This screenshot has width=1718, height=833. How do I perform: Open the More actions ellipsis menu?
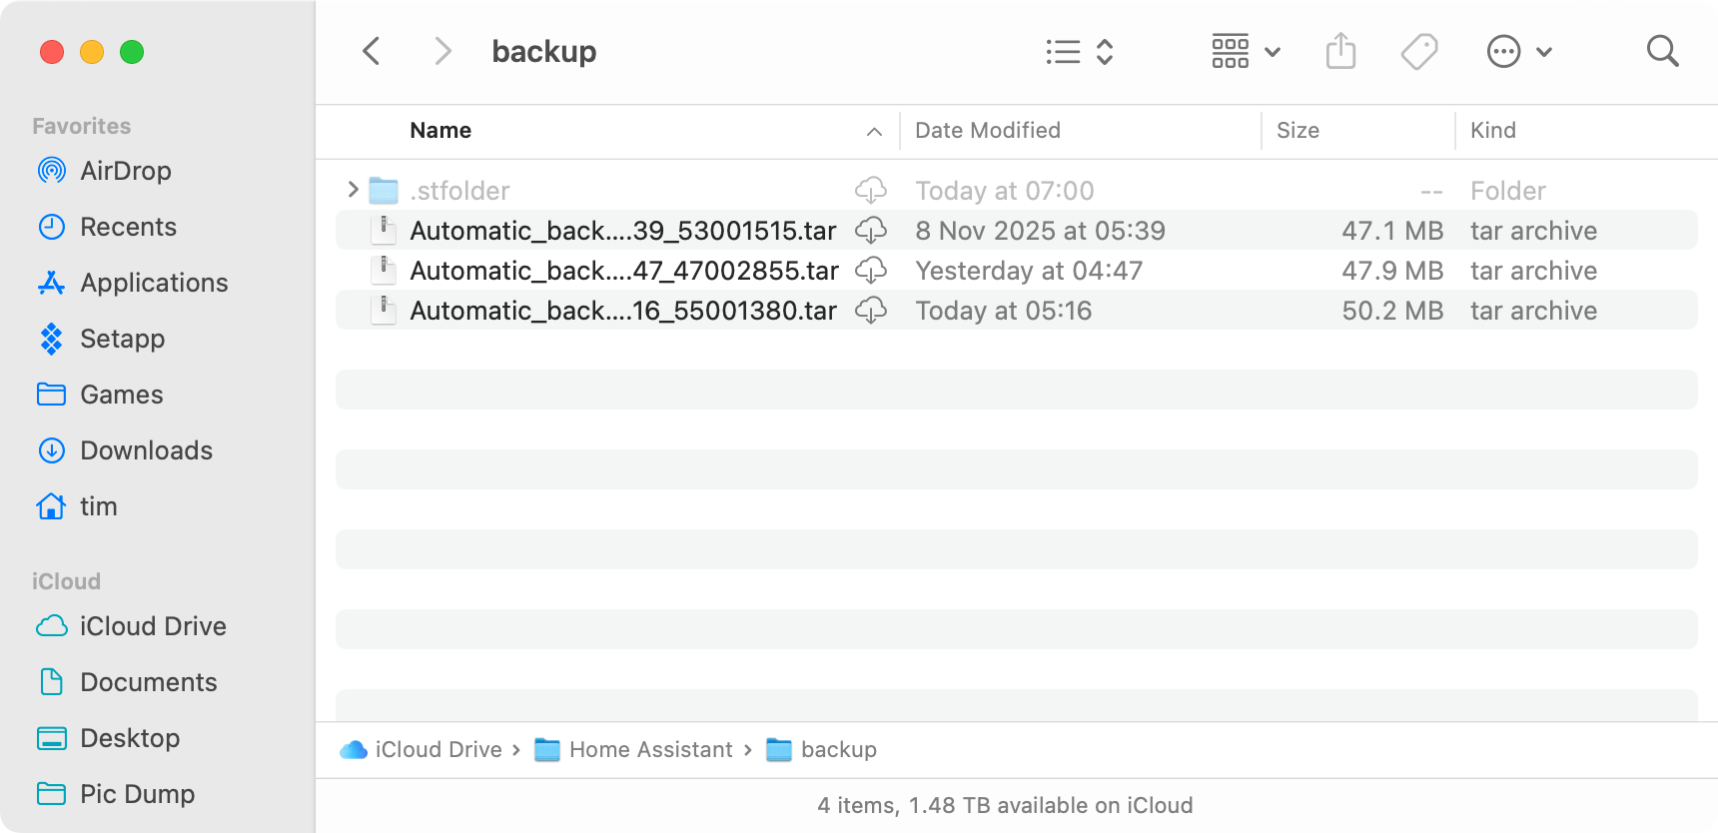tap(1518, 51)
